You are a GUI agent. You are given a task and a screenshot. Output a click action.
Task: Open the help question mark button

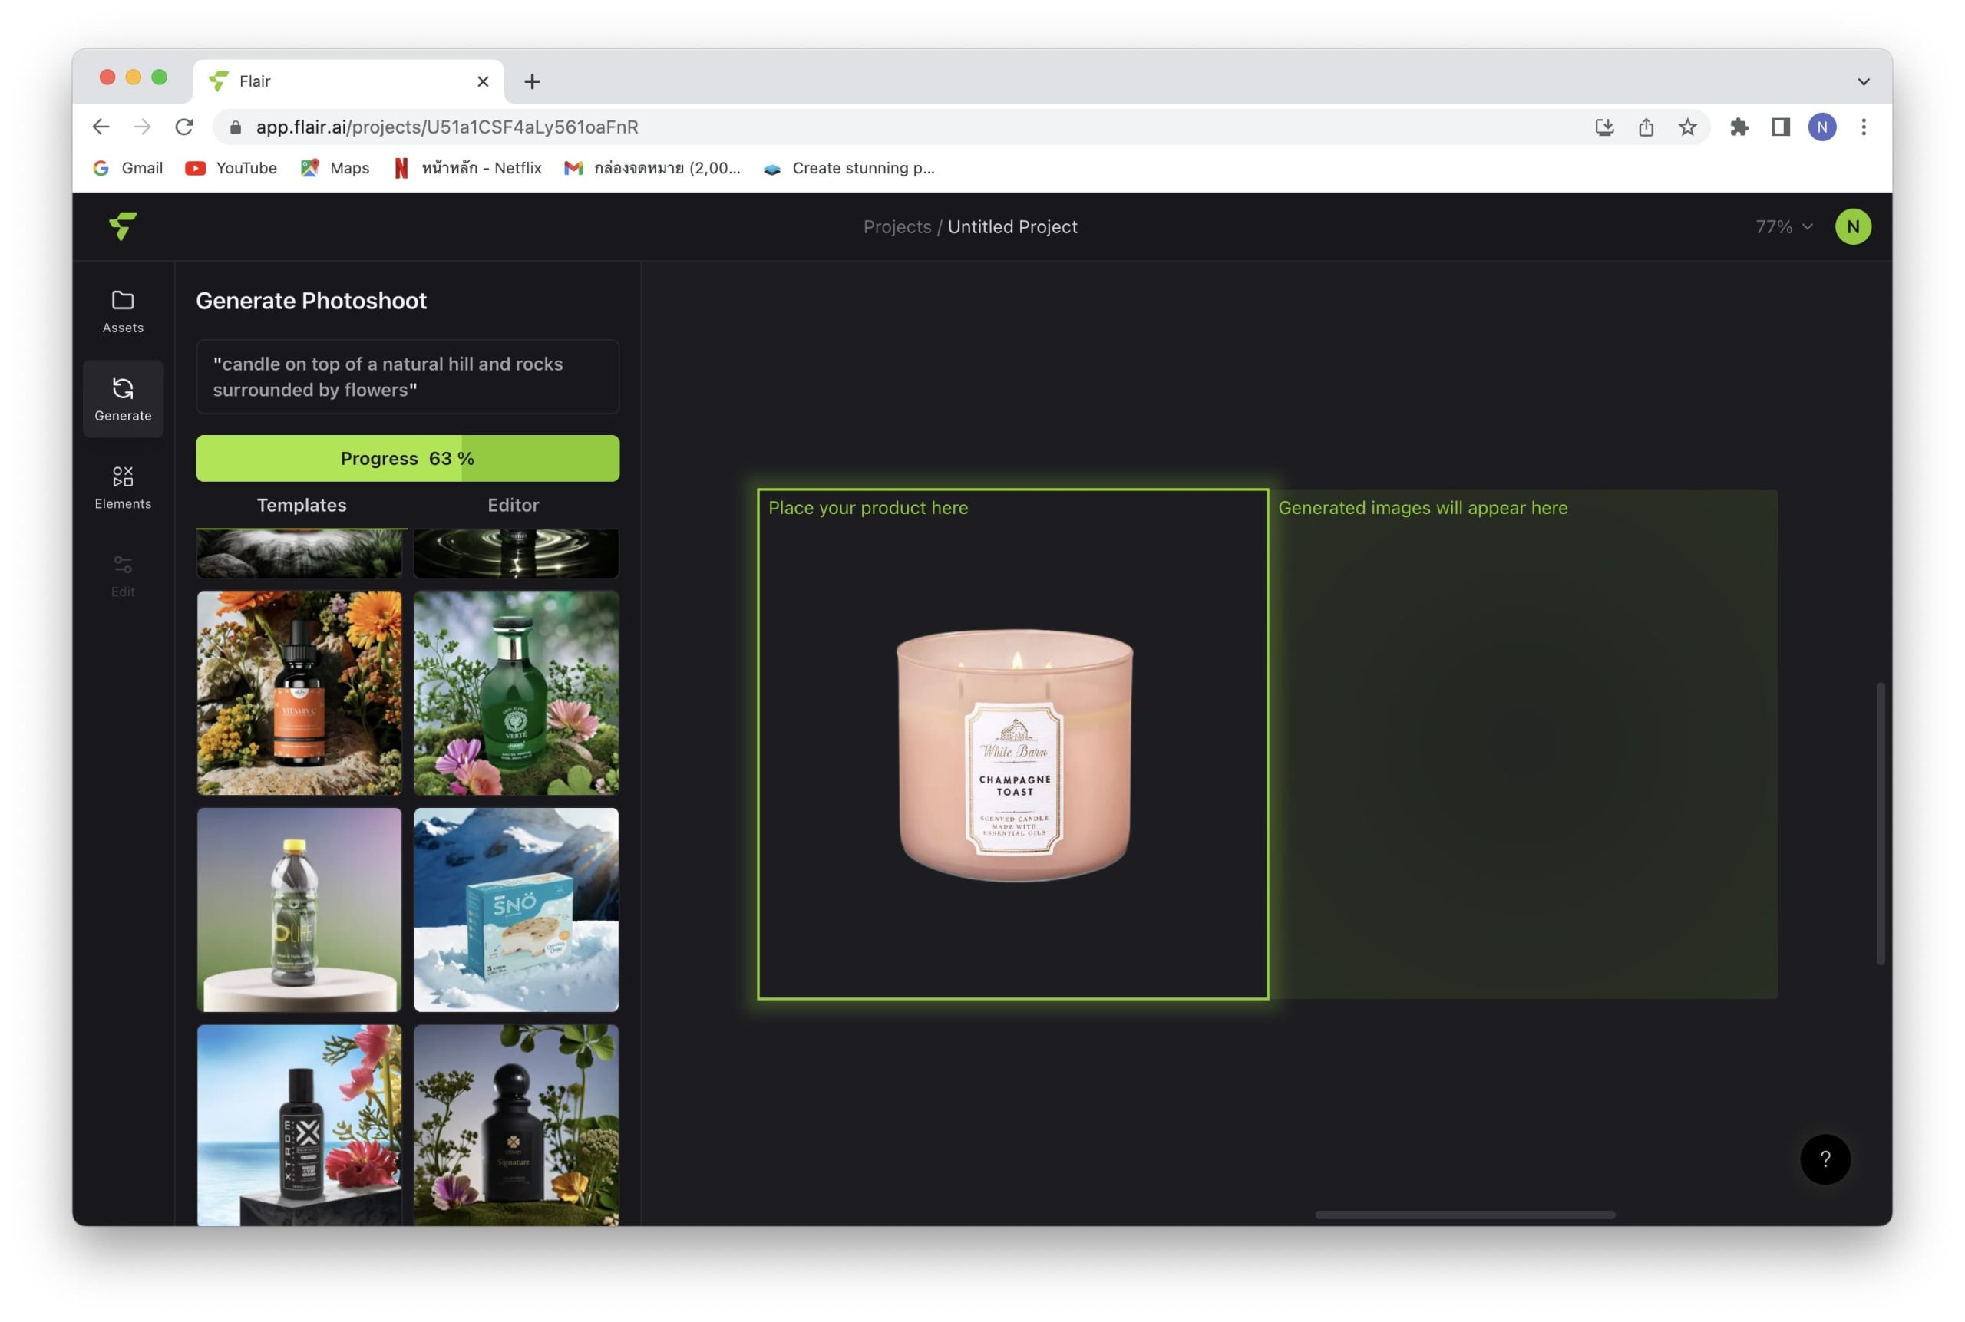(1825, 1159)
